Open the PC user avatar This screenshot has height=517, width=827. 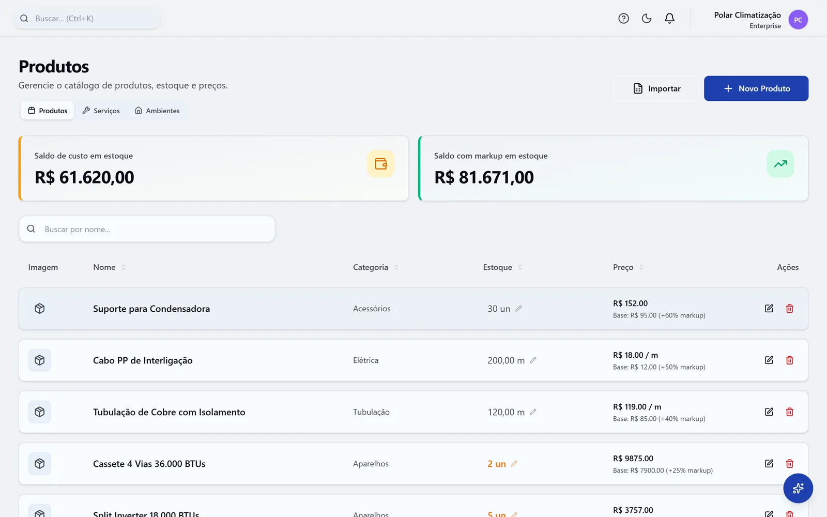[798, 20]
